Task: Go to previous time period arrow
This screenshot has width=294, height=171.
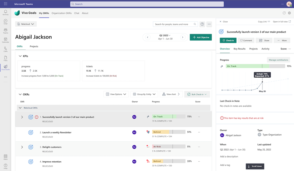Action: pos(148,37)
